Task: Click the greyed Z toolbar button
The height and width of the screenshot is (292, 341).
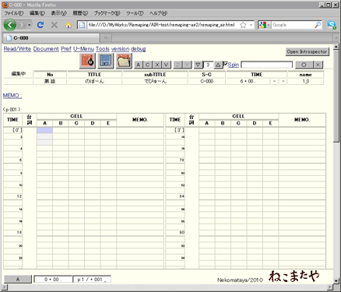Action: (x=178, y=65)
